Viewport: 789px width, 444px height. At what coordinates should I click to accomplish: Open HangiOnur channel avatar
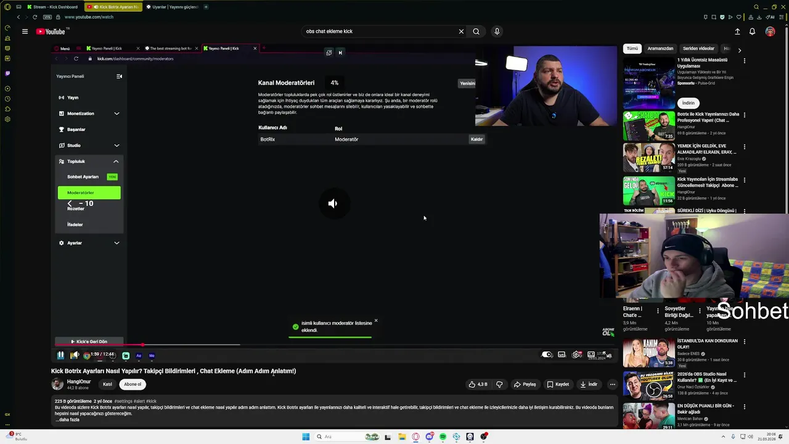tap(57, 384)
